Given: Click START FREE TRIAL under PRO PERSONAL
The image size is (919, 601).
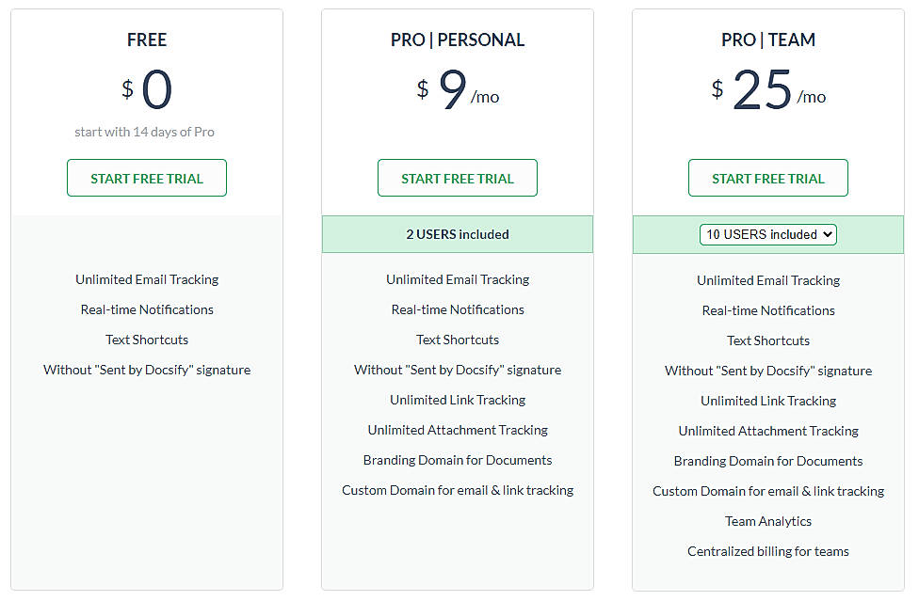Looking at the screenshot, I should pos(457,178).
